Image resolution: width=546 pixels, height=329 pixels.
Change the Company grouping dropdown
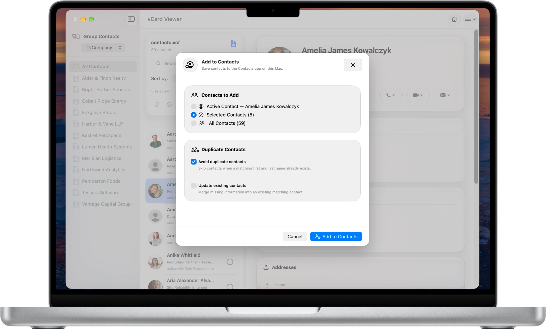click(103, 48)
